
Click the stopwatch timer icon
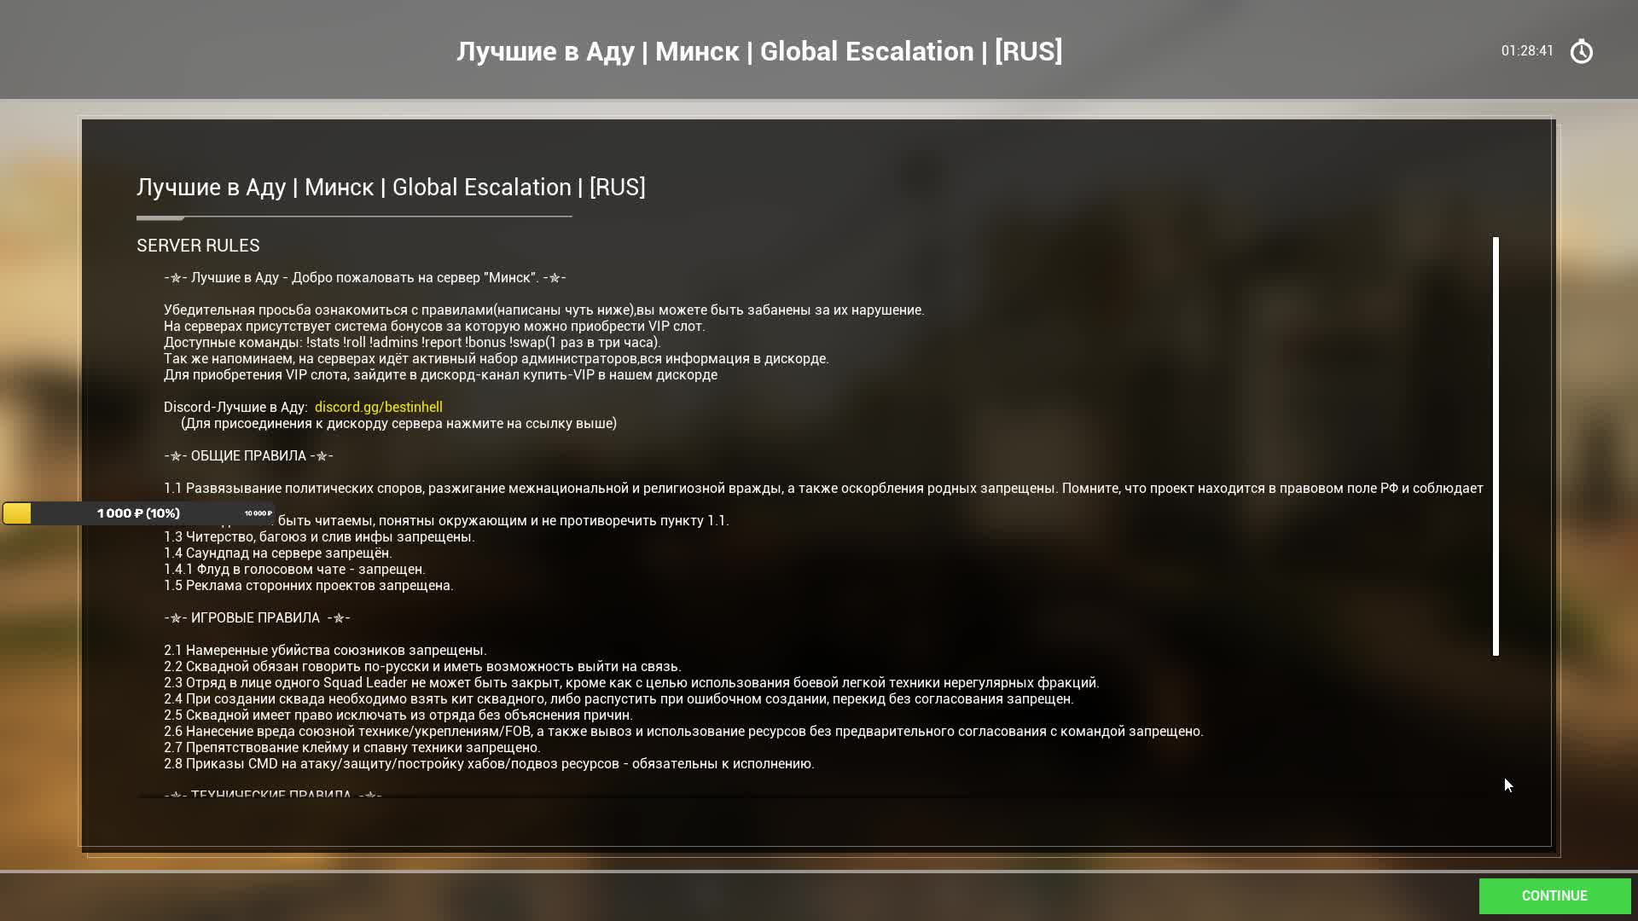1581,52
